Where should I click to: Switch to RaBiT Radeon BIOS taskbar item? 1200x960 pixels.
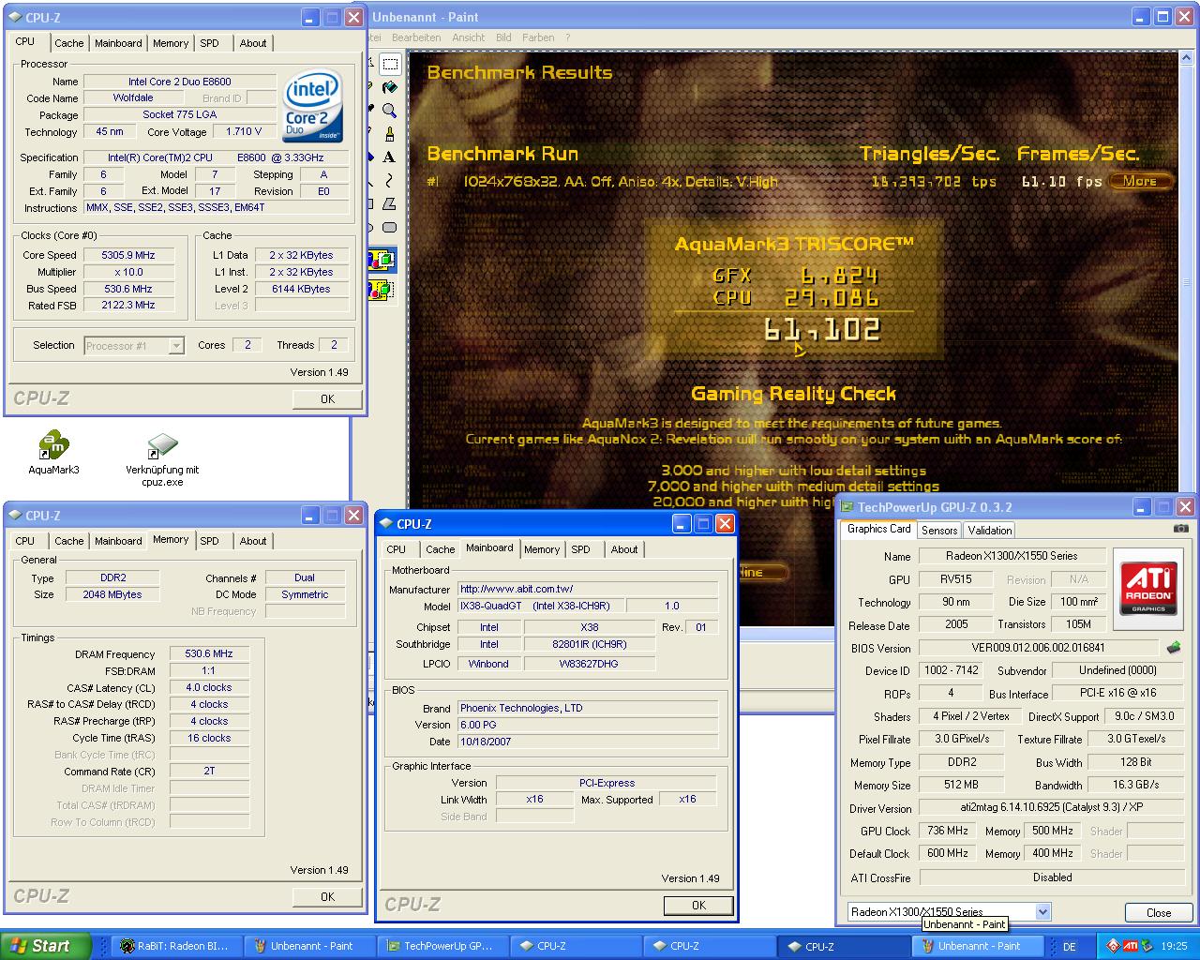coord(175,946)
